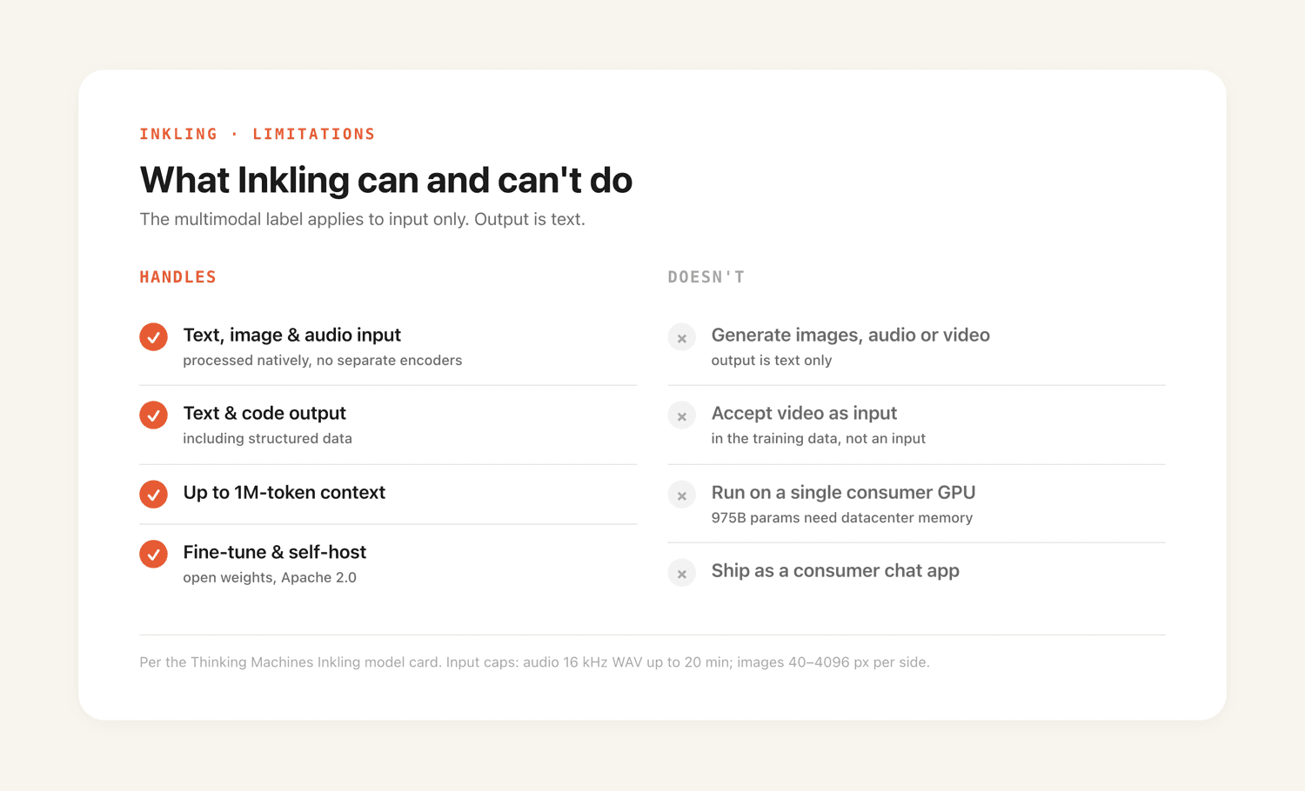Click the X icon beside Generate images, audio or video

coord(682,337)
